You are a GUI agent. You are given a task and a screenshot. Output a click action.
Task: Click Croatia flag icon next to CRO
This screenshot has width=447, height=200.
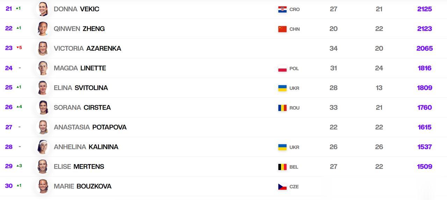(x=282, y=9)
